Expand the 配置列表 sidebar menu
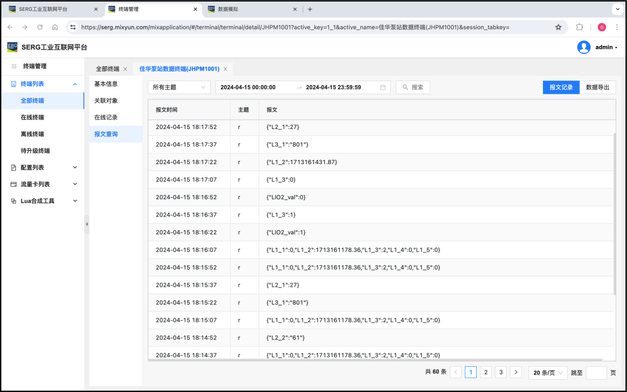 (x=43, y=168)
